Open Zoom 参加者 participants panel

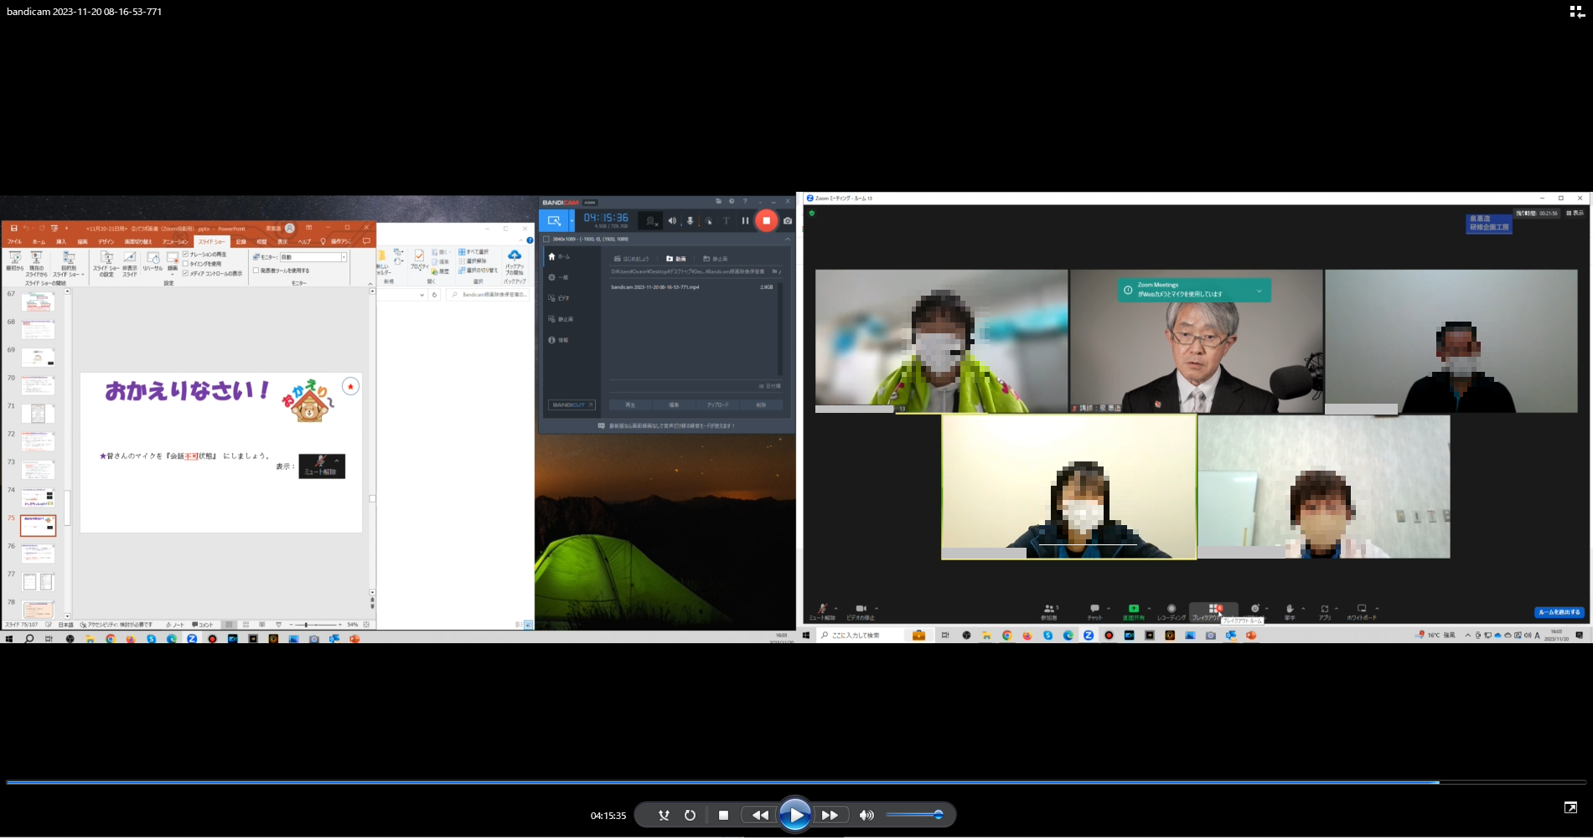pos(1049,611)
